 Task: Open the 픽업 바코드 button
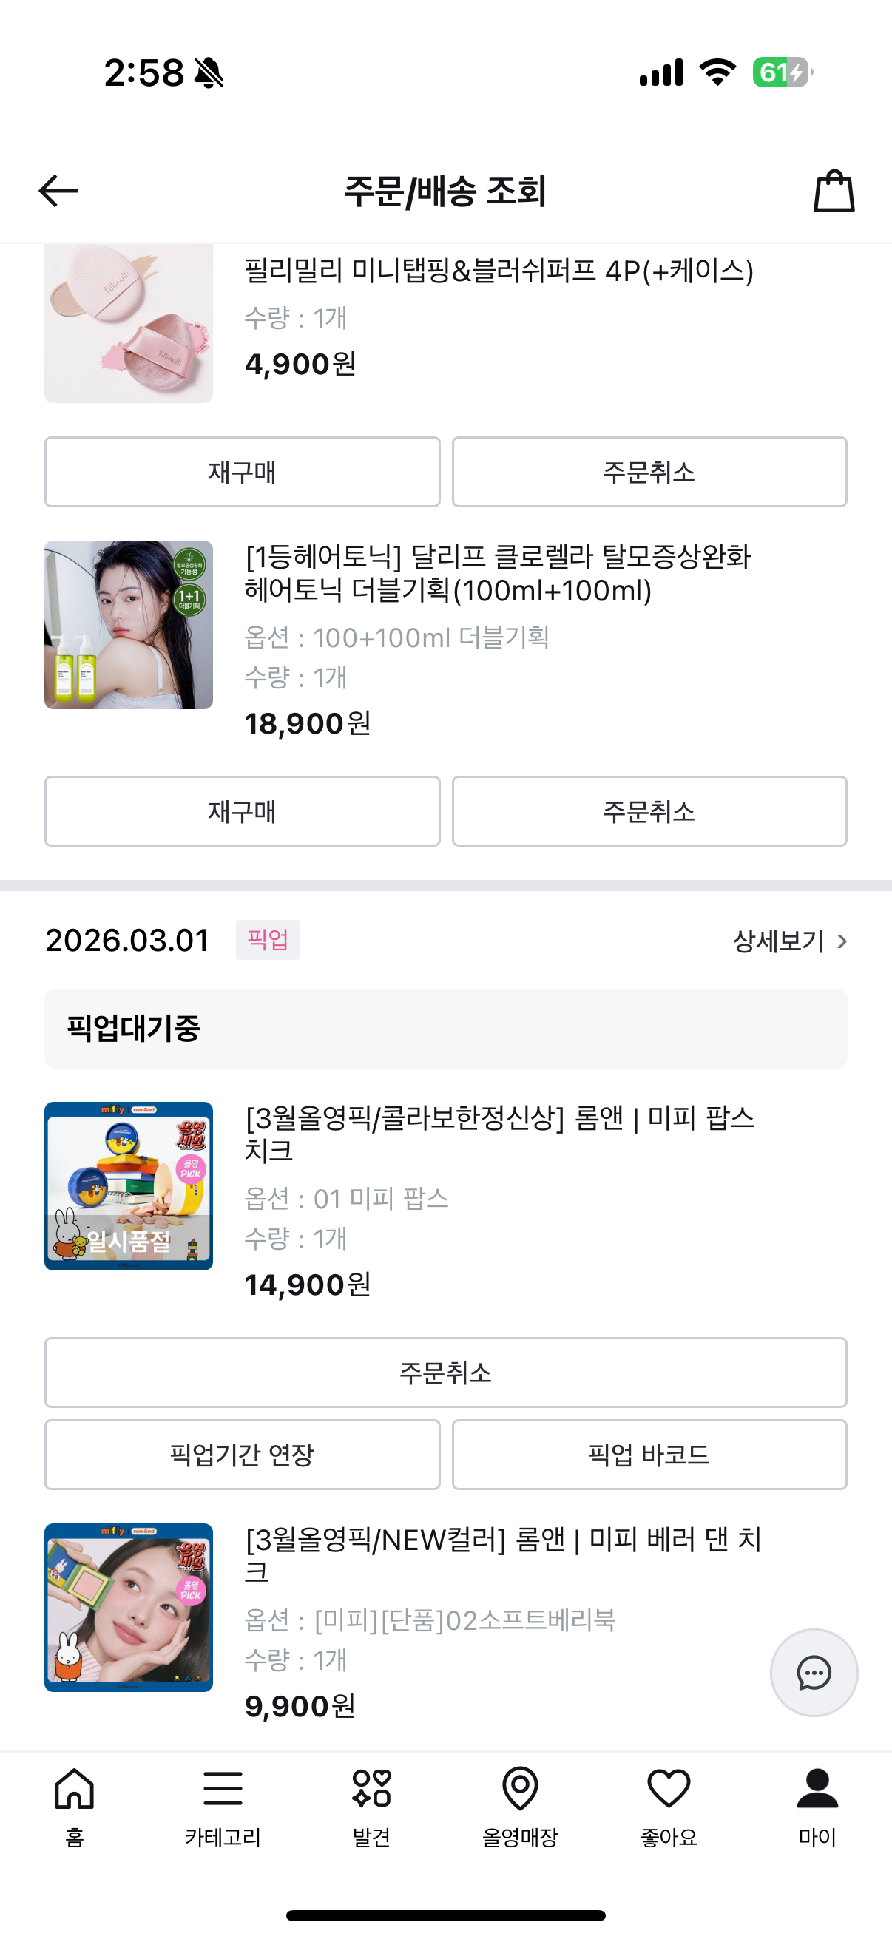pos(649,1454)
